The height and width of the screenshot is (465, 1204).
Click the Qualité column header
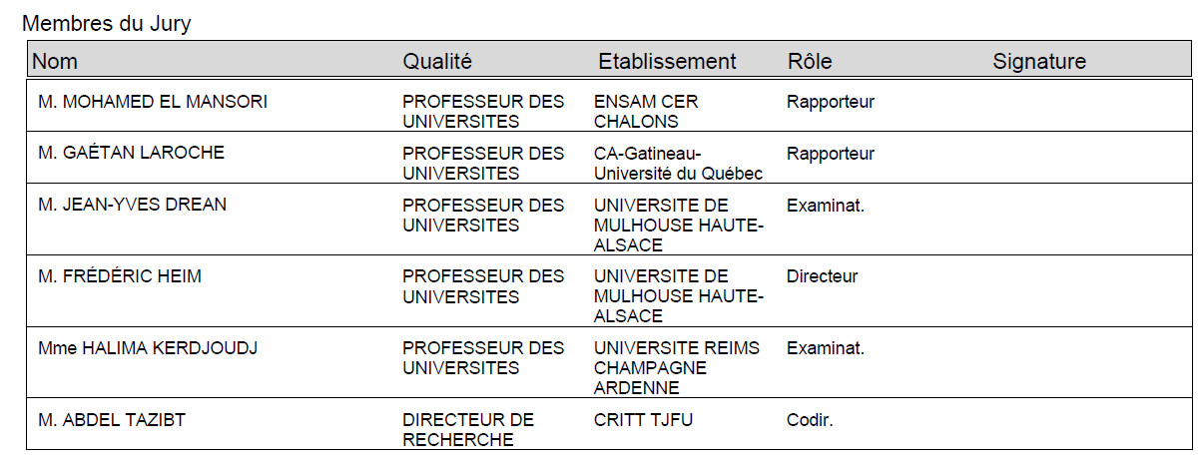437,61
